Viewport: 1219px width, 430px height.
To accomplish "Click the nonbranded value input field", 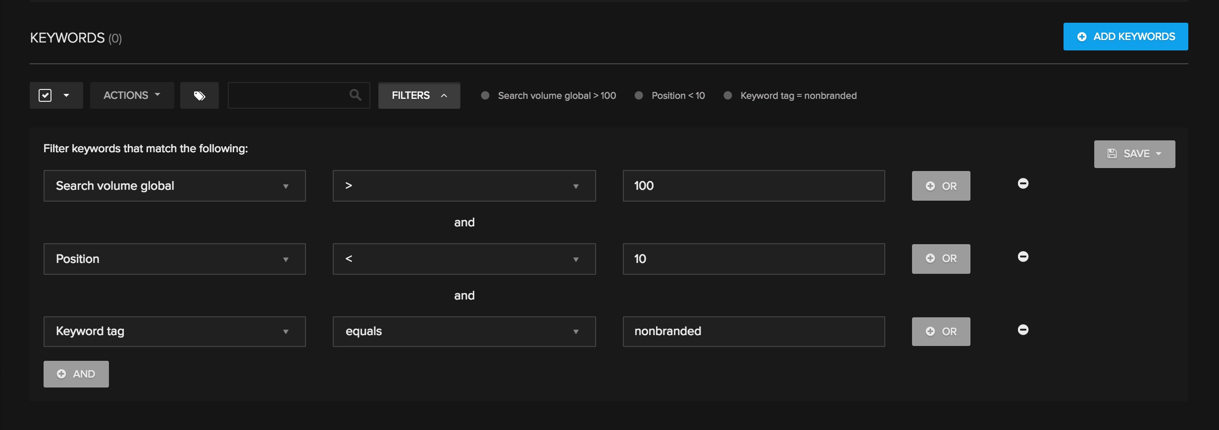I will coord(754,331).
